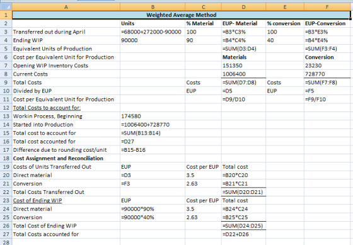The height and width of the screenshot is (245, 353).
Task: Click the =D5 formula cell
Action: [243, 91]
